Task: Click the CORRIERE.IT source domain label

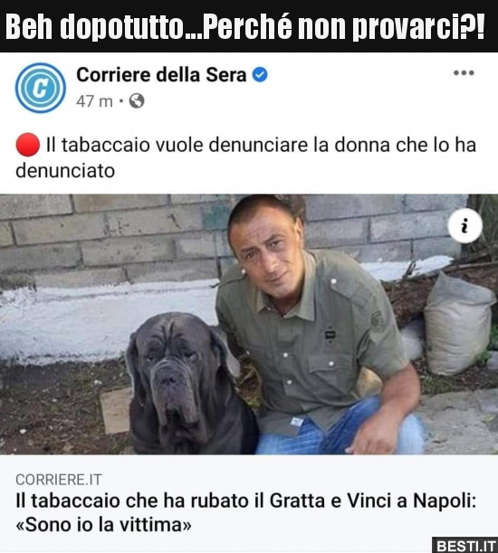Action: pos(59,480)
